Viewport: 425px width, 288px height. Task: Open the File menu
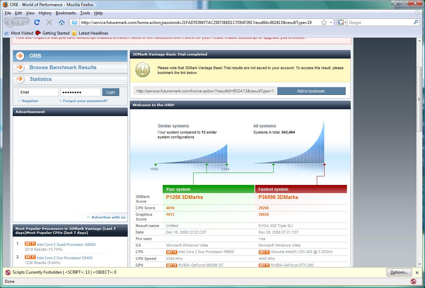pyautogui.click(x=8, y=13)
